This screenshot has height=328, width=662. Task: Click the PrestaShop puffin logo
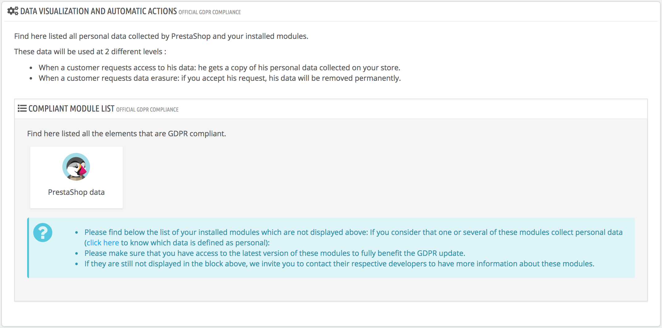[x=76, y=167]
